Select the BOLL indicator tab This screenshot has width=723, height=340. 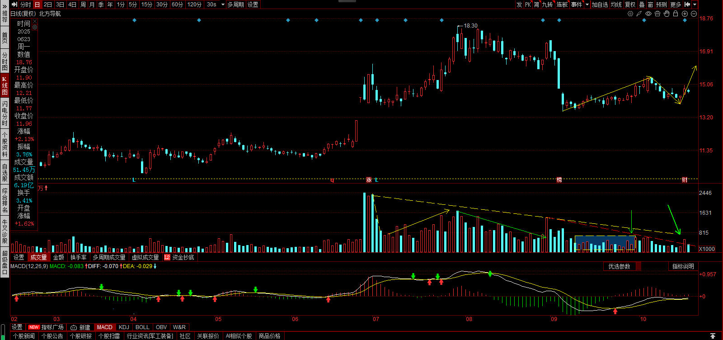(142, 327)
